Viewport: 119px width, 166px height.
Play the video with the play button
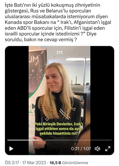pyautogui.click(x=11, y=149)
